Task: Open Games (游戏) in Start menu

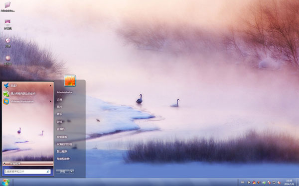Action: point(59,122)
